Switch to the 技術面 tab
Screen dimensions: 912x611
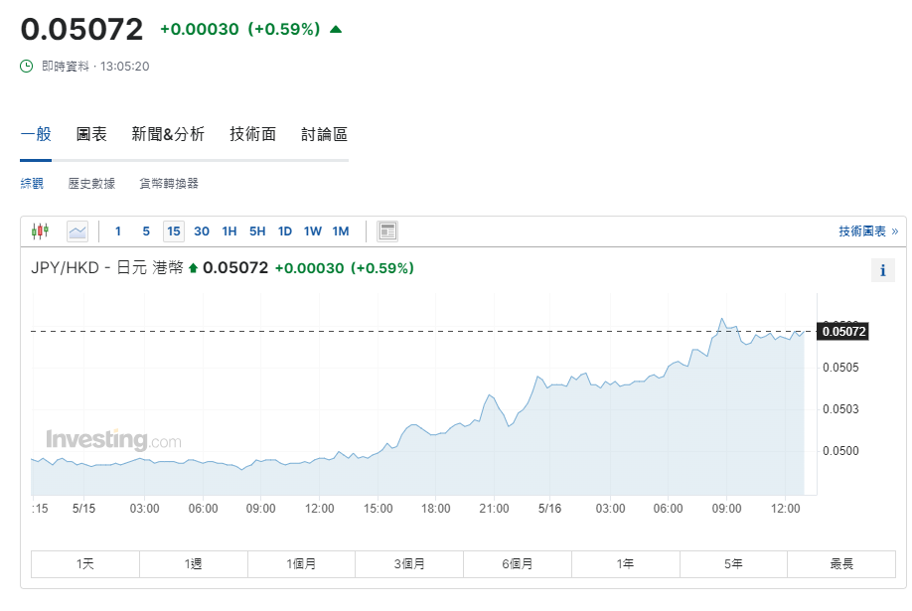coord(251,133)
